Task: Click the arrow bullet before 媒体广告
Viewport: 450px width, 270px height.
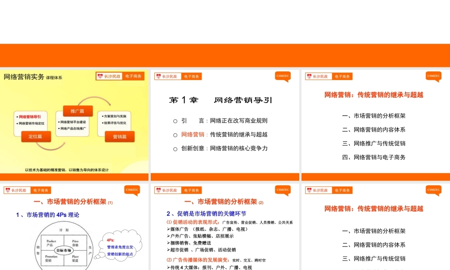Action: (x=168, y=229)
